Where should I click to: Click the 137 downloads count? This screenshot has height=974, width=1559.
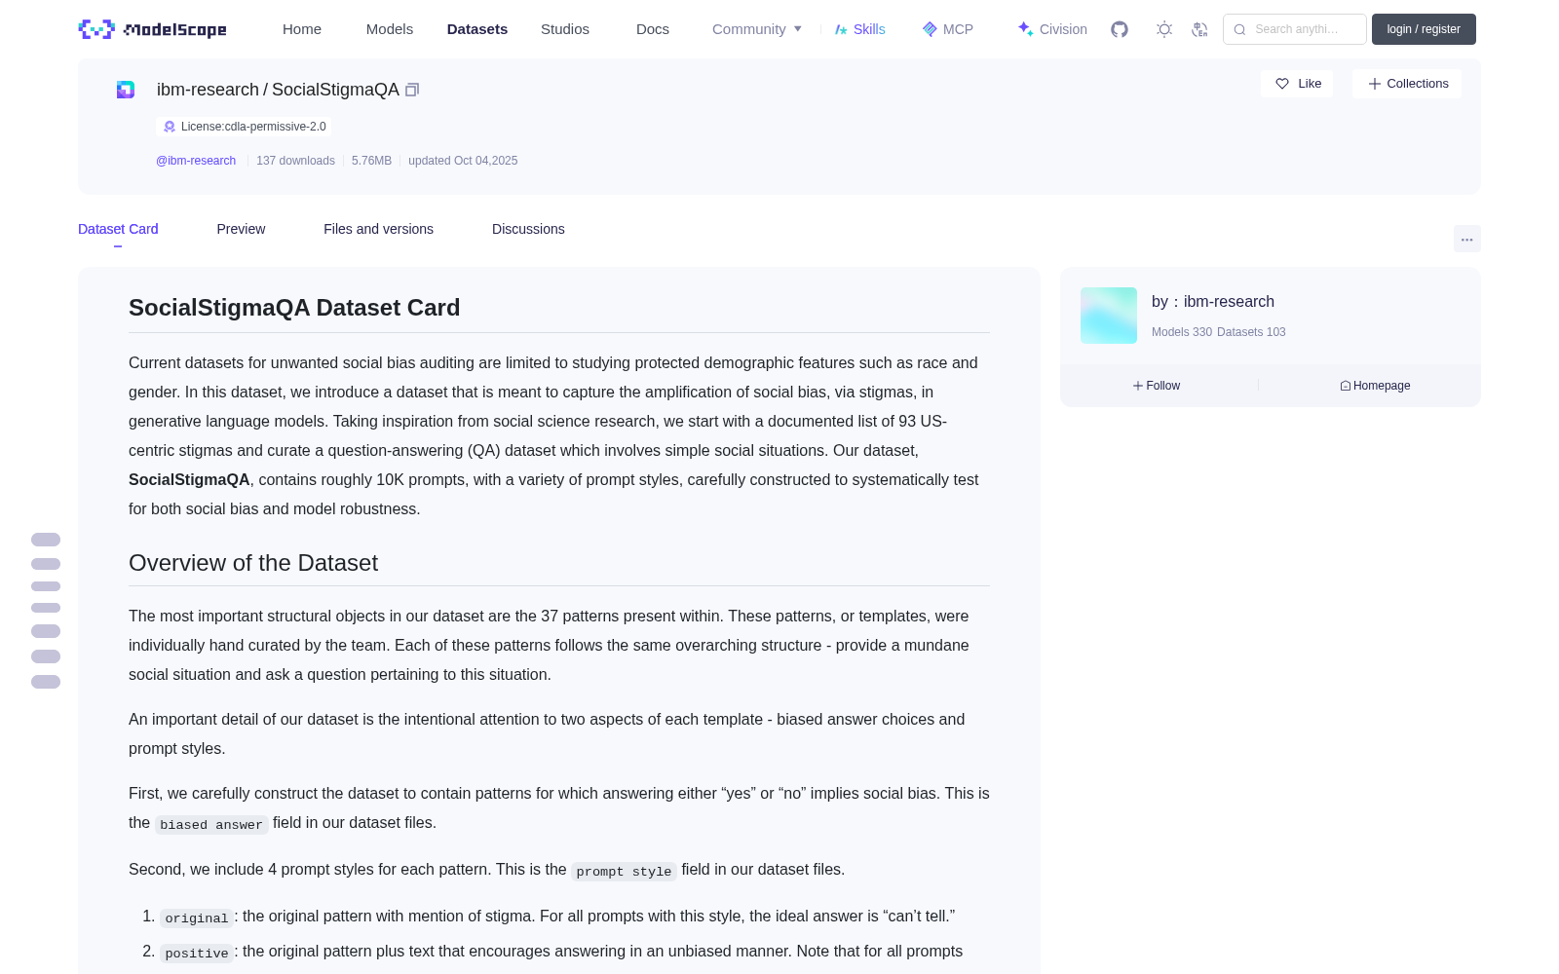pyautogui.click(x=295, y=161)
